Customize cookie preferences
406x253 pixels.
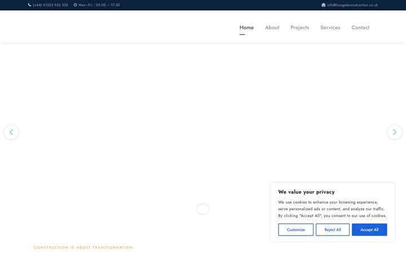295,229
